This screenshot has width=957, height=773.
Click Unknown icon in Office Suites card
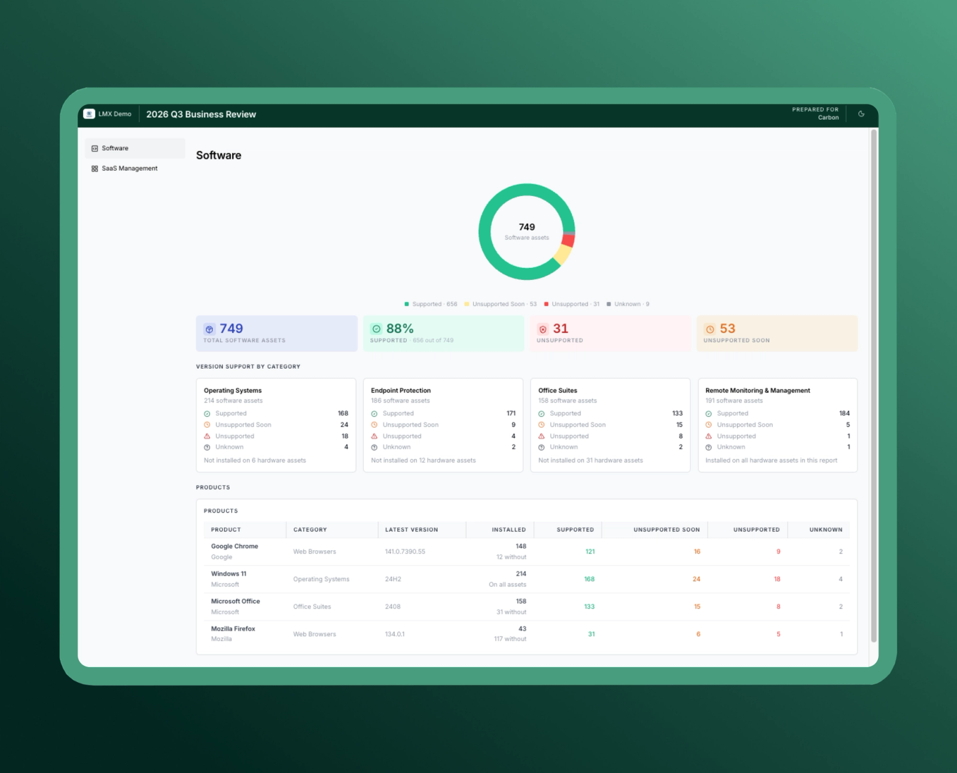pos(541,448)
